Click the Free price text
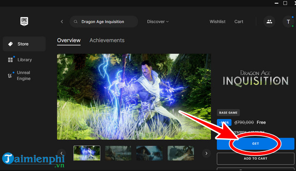296x171 pixels. pos(261,123)
